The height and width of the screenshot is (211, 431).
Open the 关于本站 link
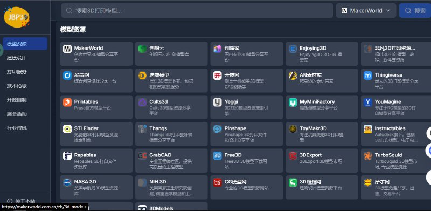pos(22,201)
